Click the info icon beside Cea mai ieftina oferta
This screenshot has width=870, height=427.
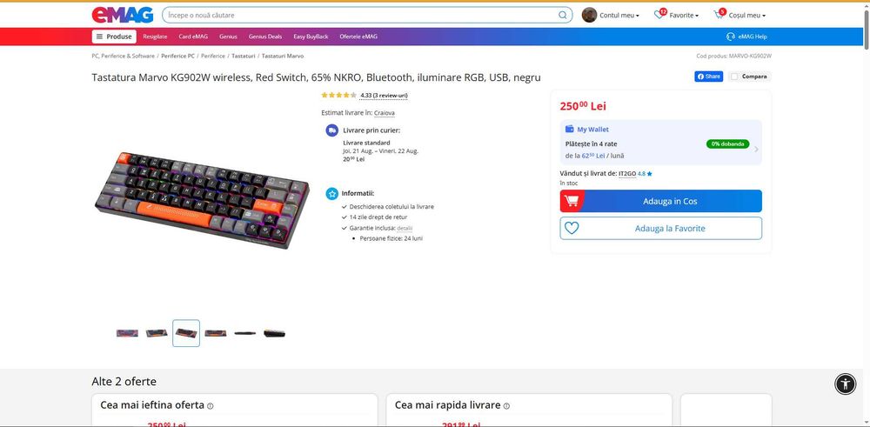click(x=211, y=406)
